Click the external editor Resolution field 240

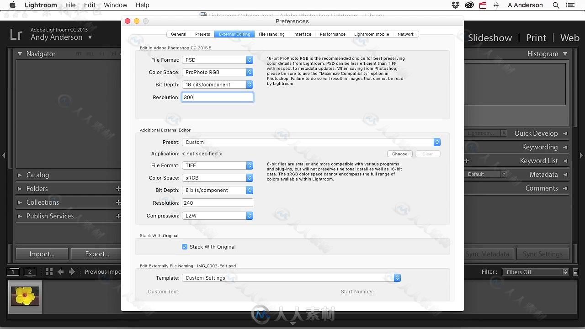218,203
